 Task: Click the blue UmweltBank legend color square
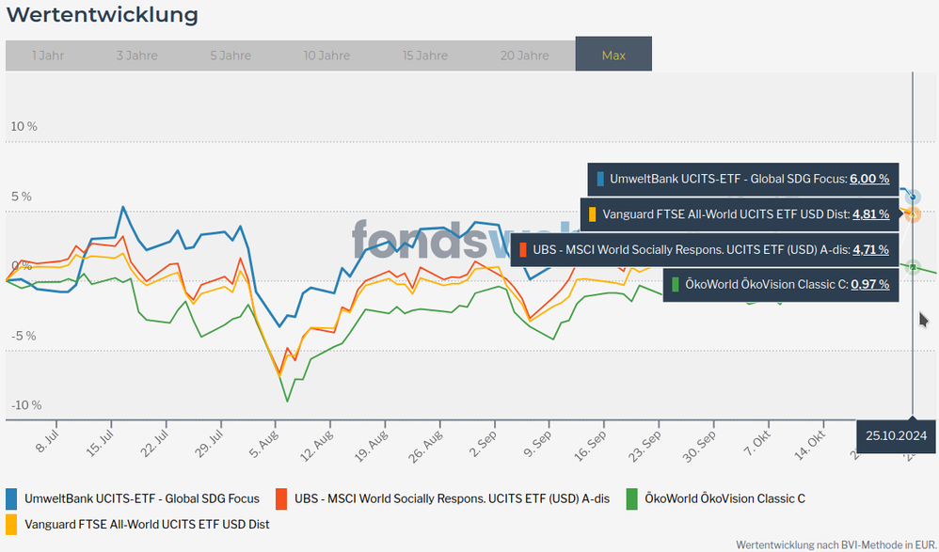12,498
